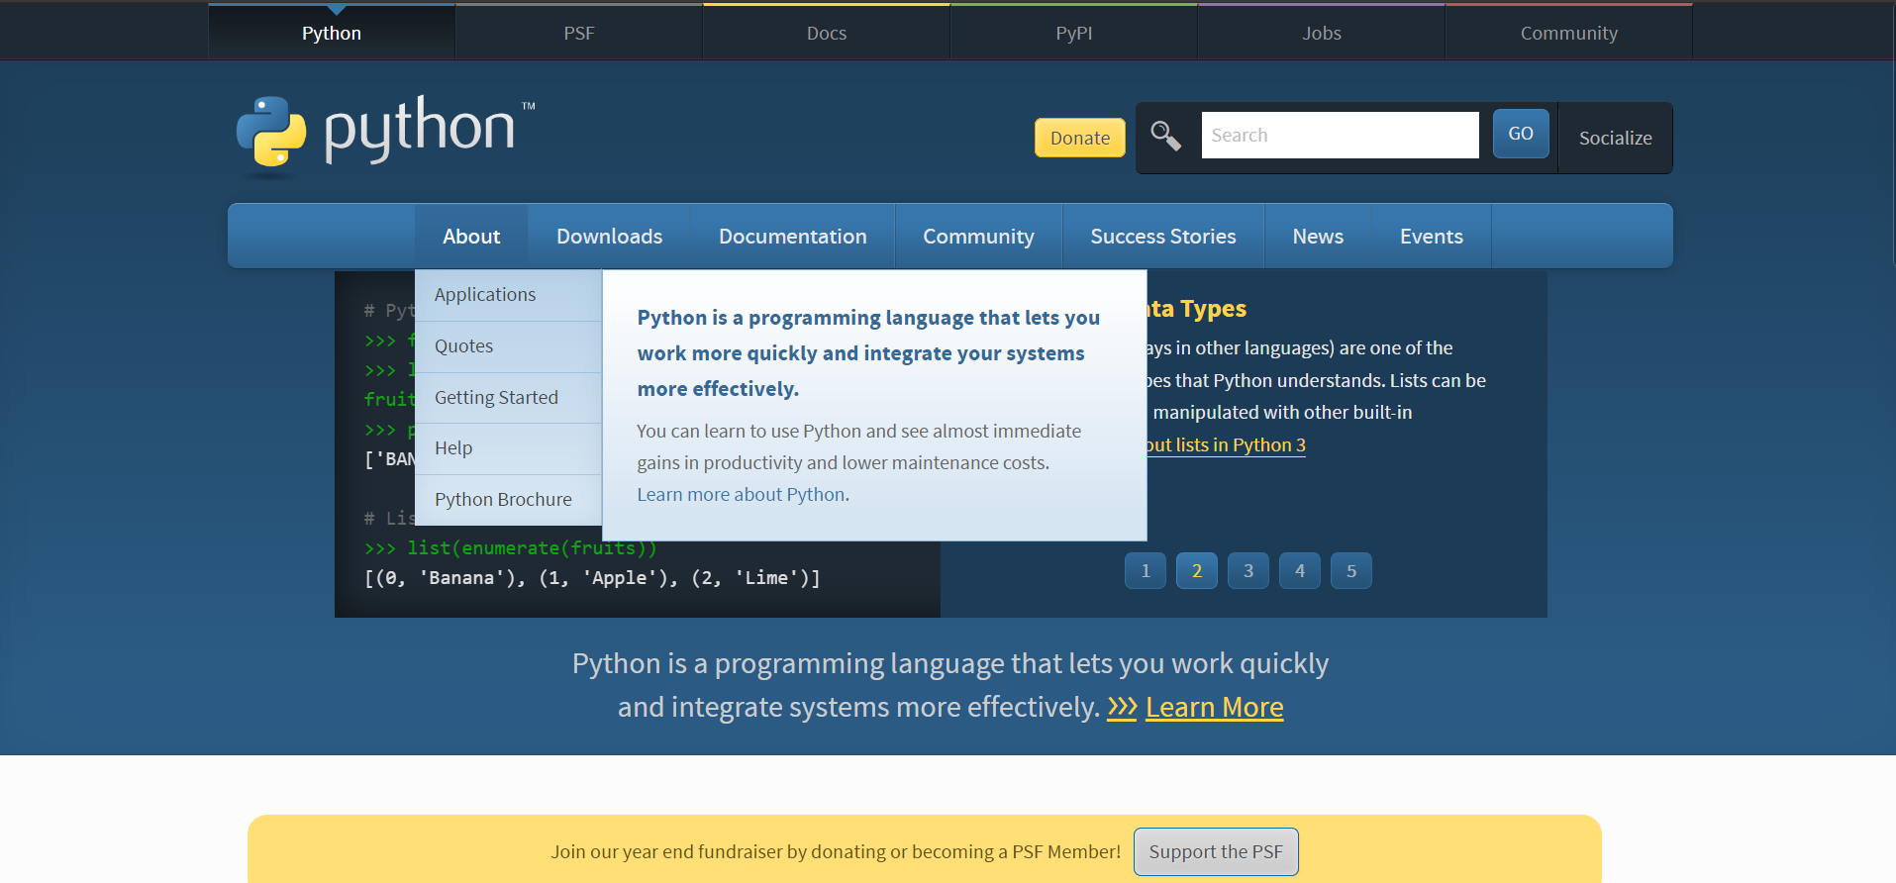
Task: Open the Downloads navigation menu
Action: (x=609, y=236)
